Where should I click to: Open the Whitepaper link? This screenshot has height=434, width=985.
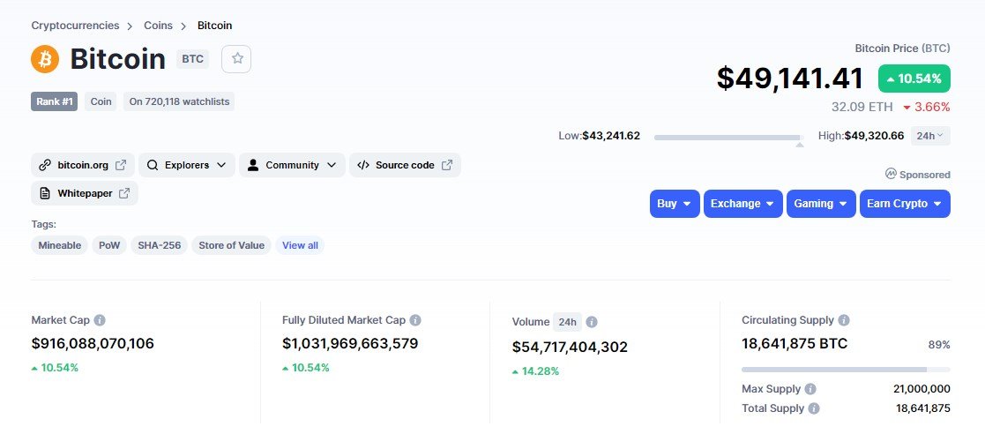click(x=84, y=193)
